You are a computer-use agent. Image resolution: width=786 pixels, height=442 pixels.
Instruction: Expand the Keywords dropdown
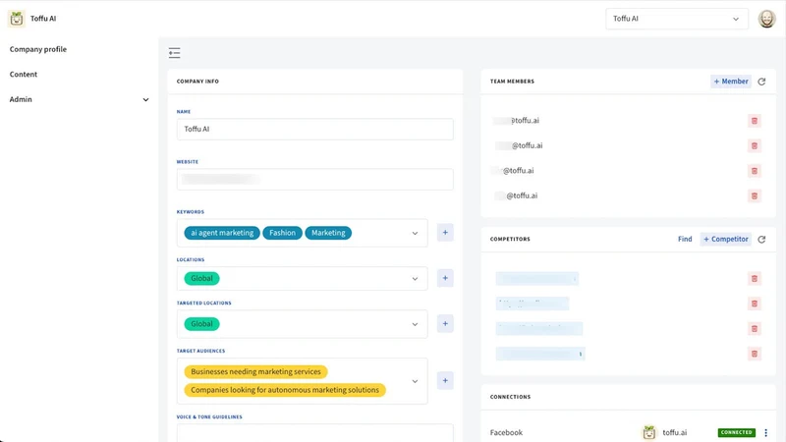pyautogui.click(x=415, y=233)
